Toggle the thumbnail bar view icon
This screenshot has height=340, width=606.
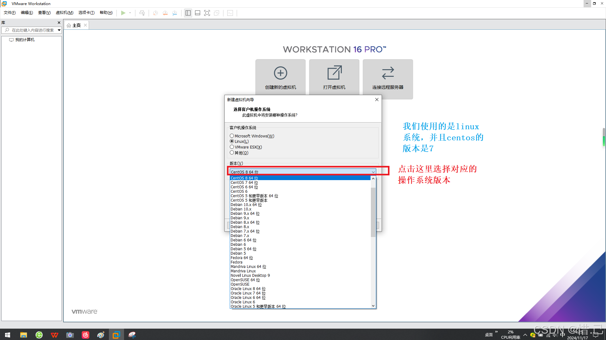click(198, 13)
